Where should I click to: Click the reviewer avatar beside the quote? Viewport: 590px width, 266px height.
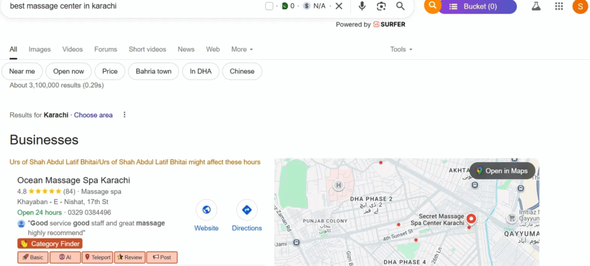pyautogui.click(x=21, y=223)
